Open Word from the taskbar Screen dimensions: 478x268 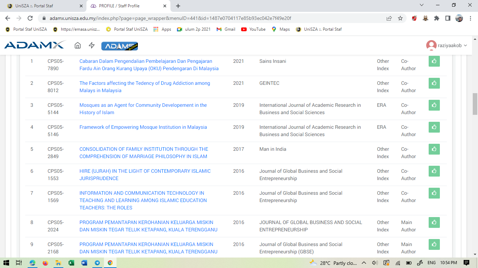tap(84, 263)
